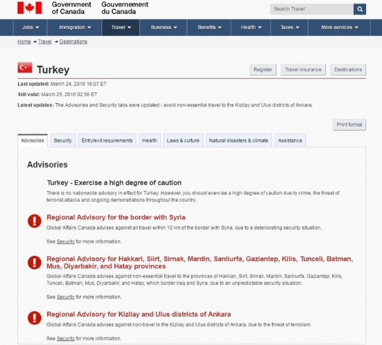The height and width of the screenshot is (345, 382).
Task: Open the Entry/exit requirements tab
Action: tap(107, 141)
